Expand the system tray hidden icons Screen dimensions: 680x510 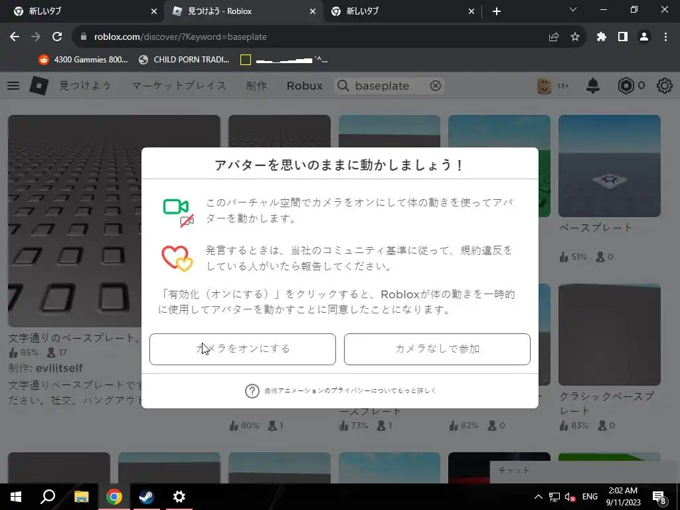pyautogui.click(x=538, y=497)
